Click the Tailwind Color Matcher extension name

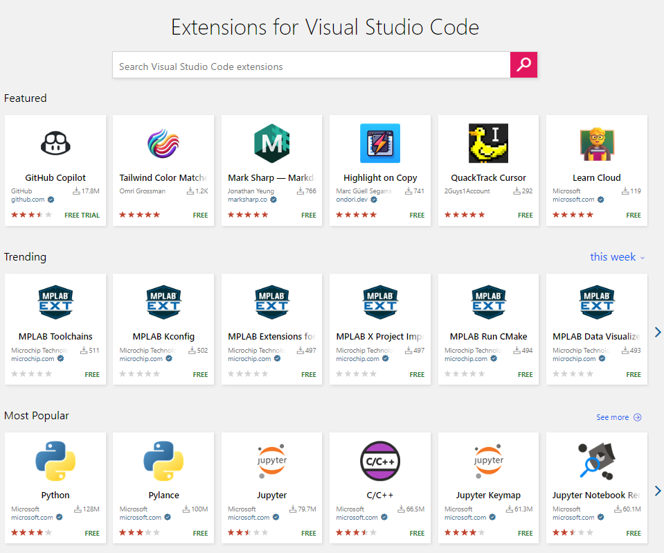coord(163,178)
